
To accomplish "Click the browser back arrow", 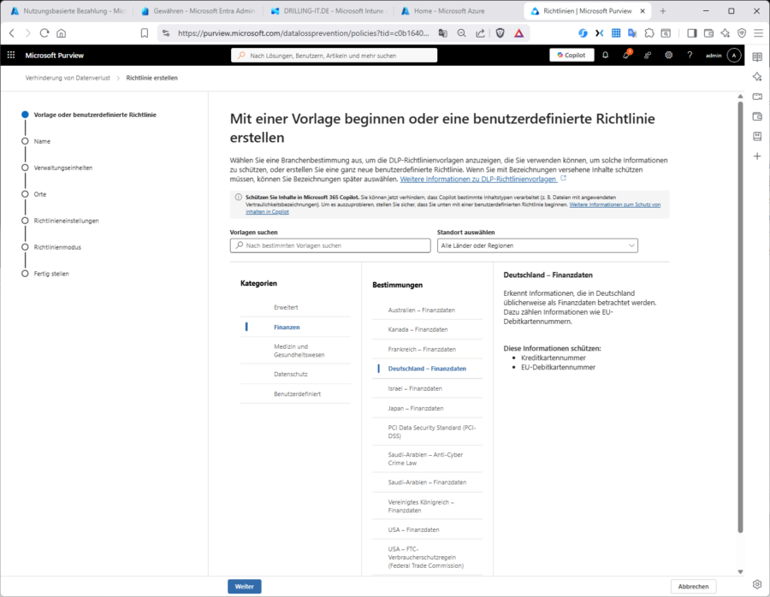I will click(x=12, y=33).
